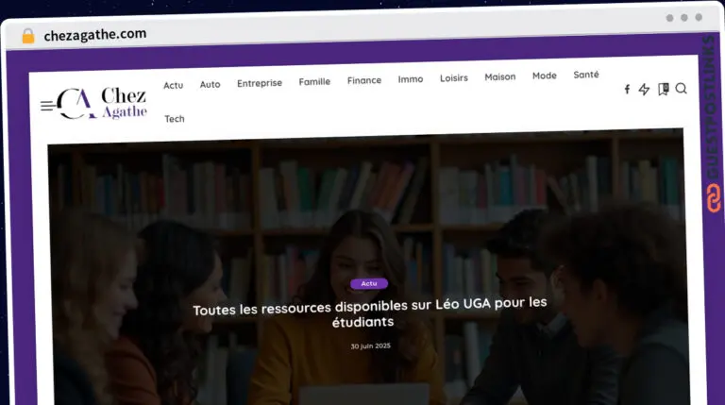Viewport: 725px width, 405px height.
Task: Go to the Tech section
Action: coord(175,119)
